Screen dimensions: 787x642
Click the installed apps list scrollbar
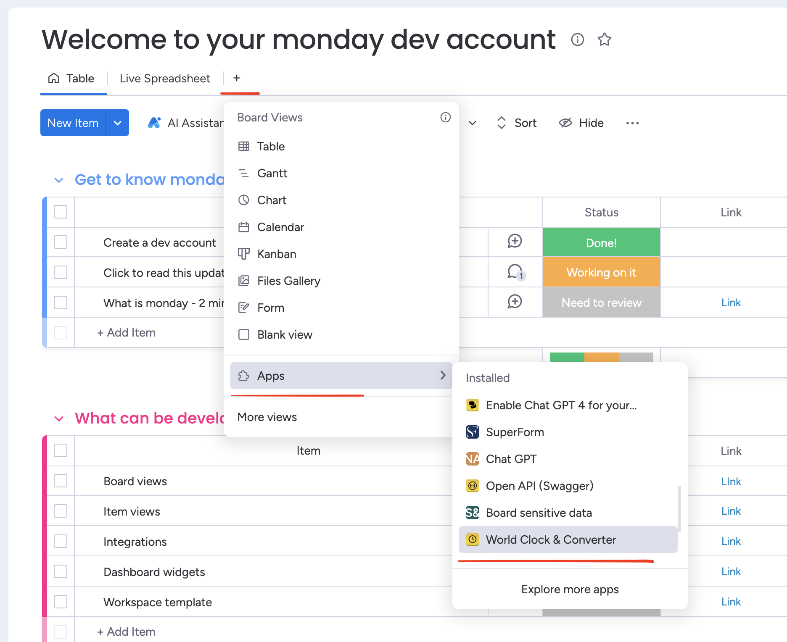(x=679, y=509)
